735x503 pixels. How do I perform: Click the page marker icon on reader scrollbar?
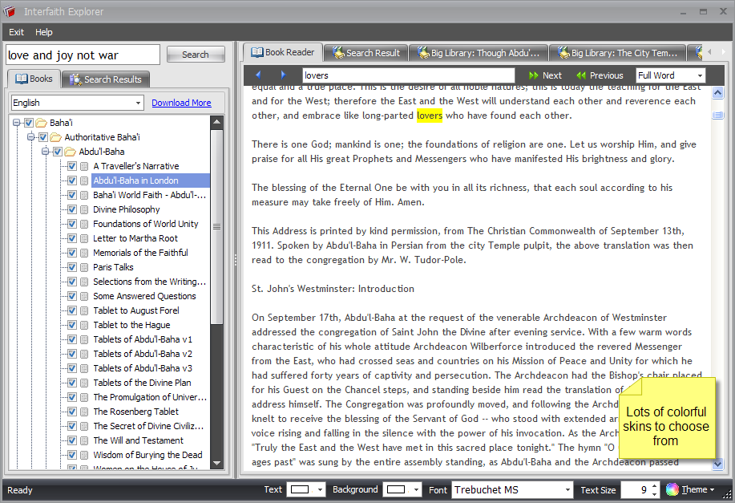click(717, 116)
